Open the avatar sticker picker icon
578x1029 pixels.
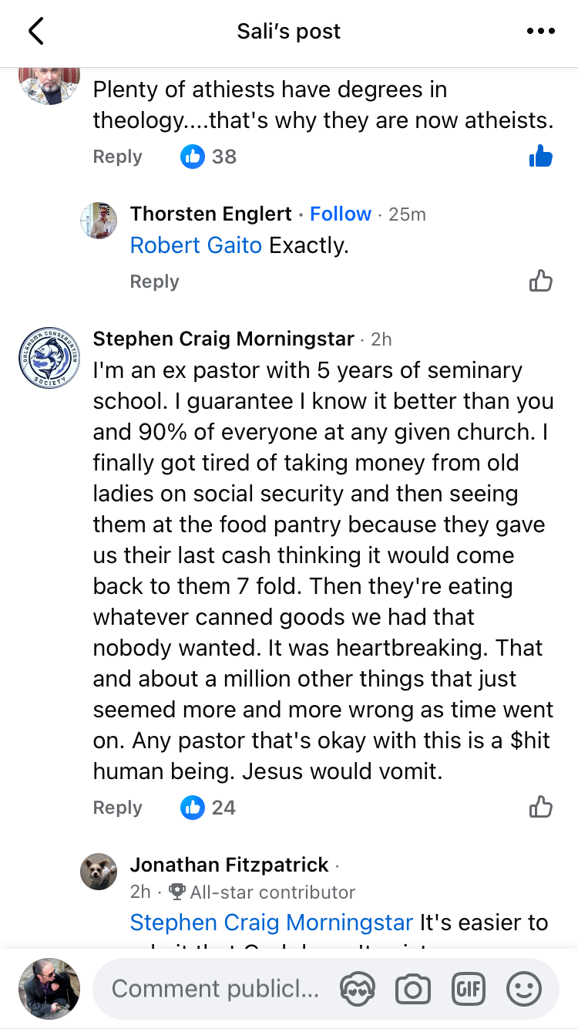tap(358, 989)
